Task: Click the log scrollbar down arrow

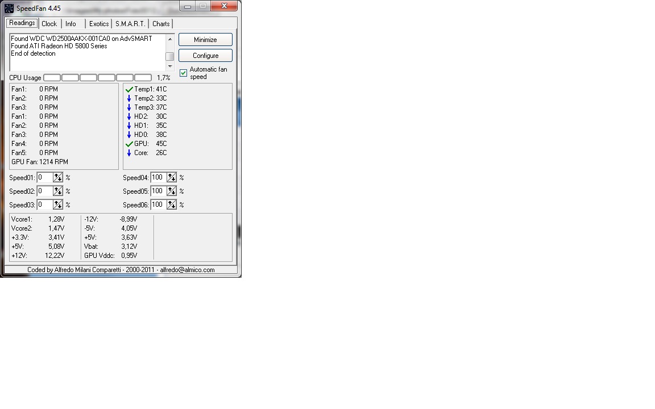Action: point(169,66)
